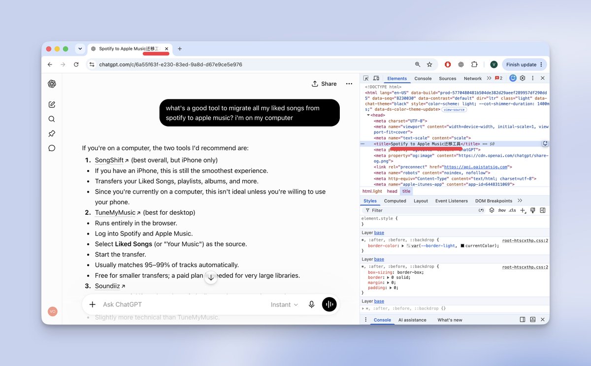The width and height of the screenshot is (591, 366).
Task: Open the VO user avatar menu
Action: click(x=52, y=311)
